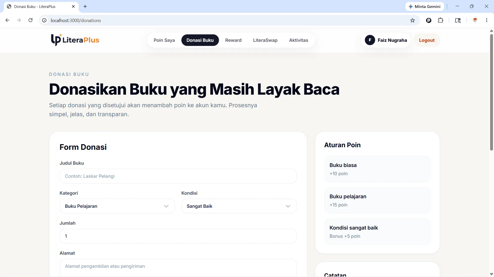Restore down the browser window
The width and height of the screenshot is (494, 277).
pyautogui.click(x=472, y=6)
